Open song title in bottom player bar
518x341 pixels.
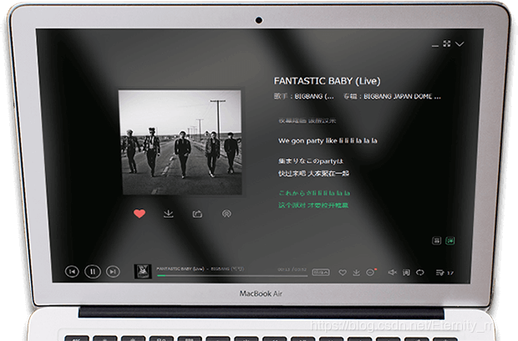click(x=180, y=268)
